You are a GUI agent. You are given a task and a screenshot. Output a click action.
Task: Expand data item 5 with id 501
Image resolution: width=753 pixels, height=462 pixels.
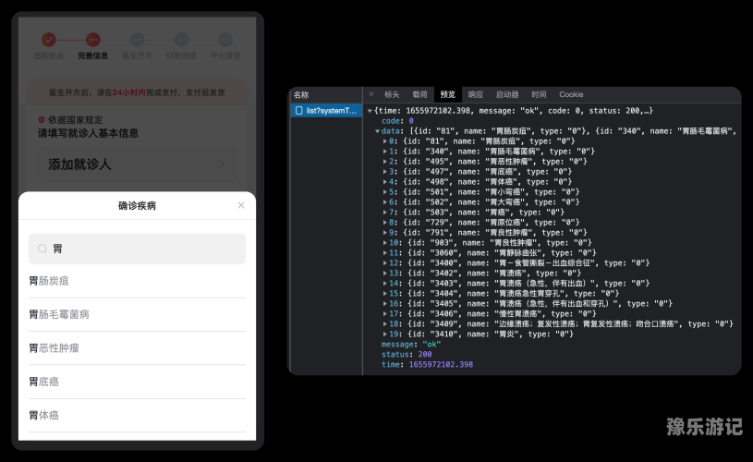point(385,191)
